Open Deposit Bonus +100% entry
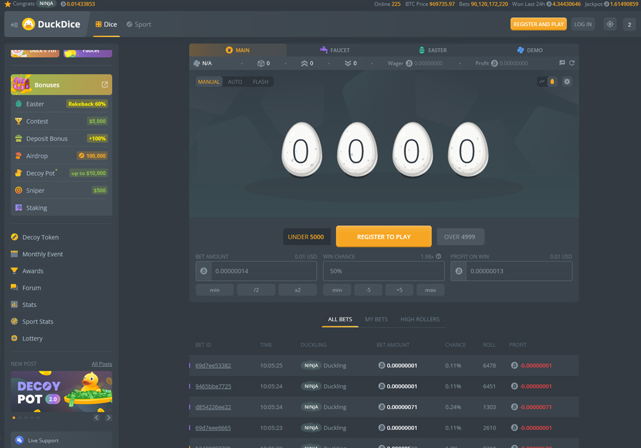This screenshot has width=641, height=448. [x=62, y=139]
